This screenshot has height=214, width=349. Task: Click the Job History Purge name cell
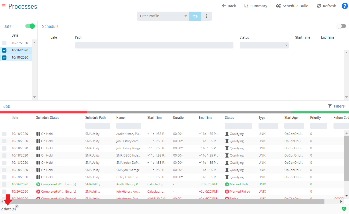(x=128, y=148)
